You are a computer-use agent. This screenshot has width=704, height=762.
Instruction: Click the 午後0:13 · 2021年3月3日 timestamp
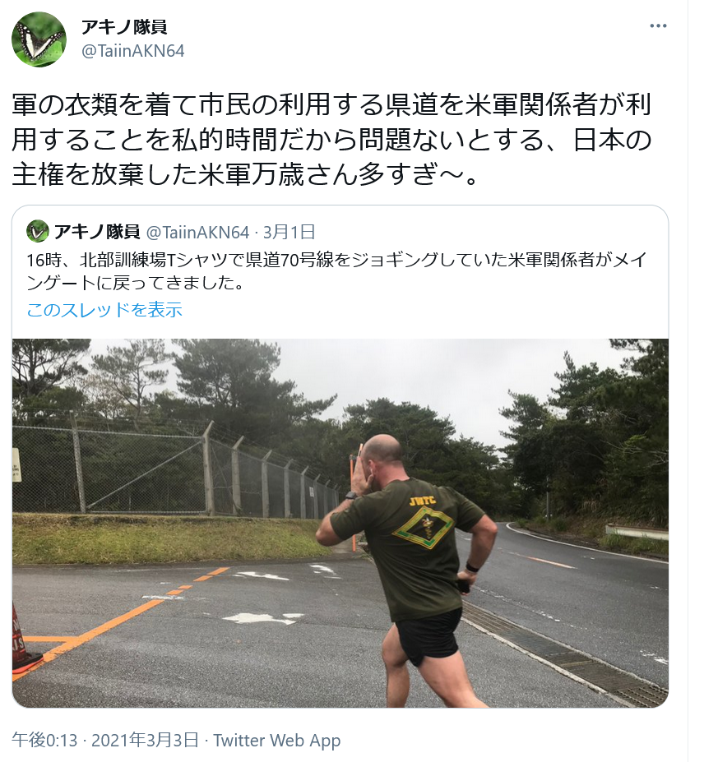coord(105,740)
